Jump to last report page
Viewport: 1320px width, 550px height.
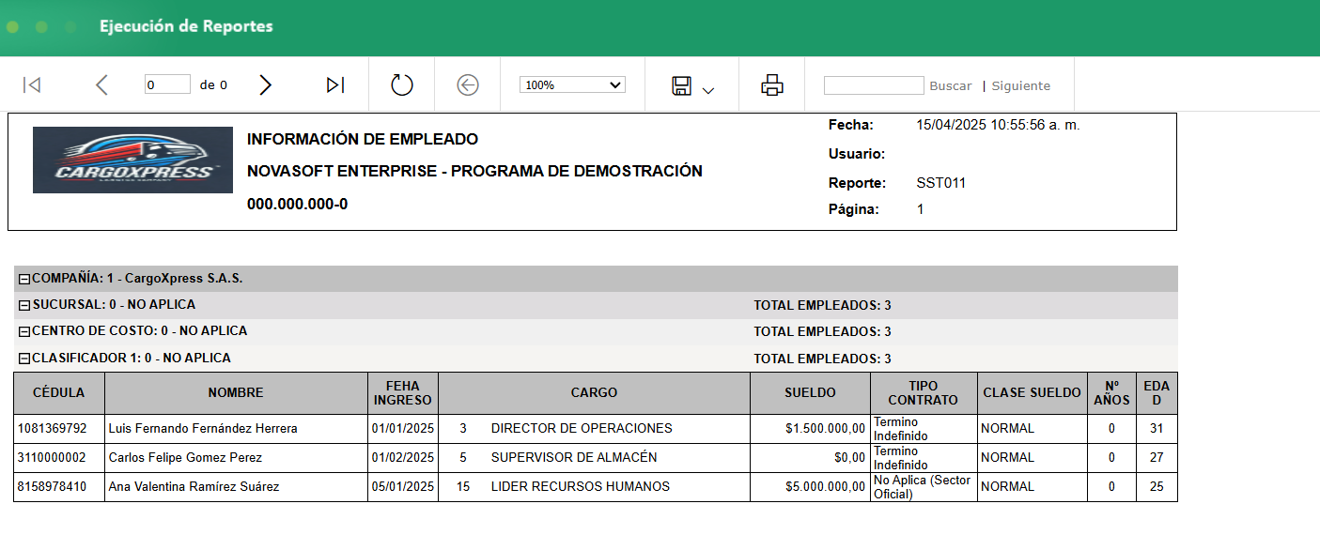(x=335, y=85)
